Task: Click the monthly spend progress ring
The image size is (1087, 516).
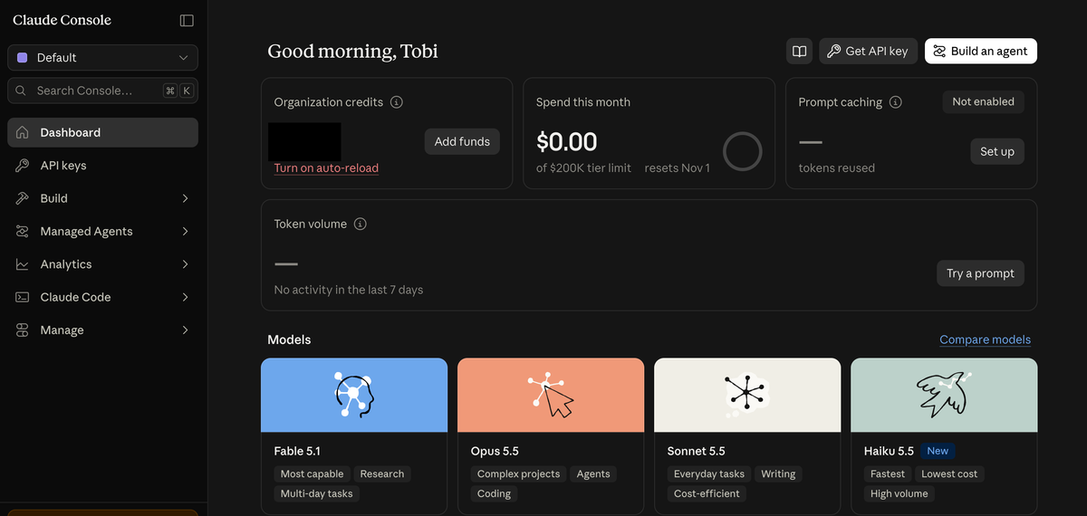Action: [742, 152]
